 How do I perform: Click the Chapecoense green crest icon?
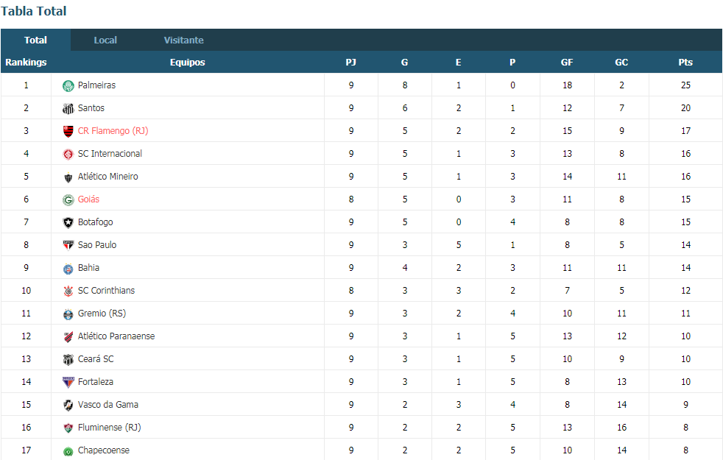tap(68, 450)
